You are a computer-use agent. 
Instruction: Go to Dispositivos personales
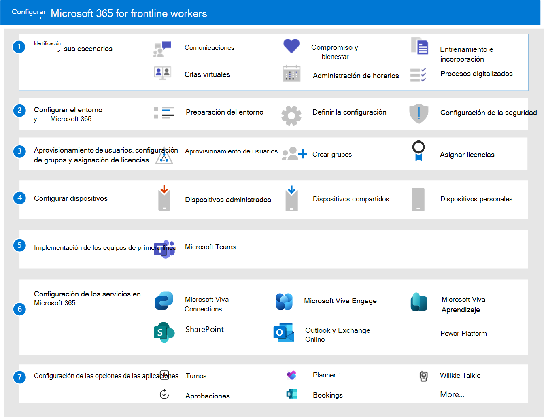click(x=476, y=199)
